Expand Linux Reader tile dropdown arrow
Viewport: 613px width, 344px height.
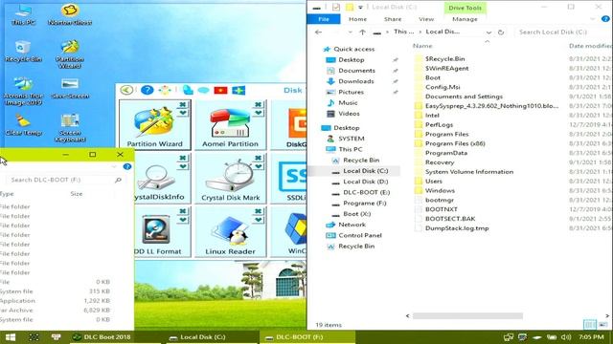[x=258, y=220]
